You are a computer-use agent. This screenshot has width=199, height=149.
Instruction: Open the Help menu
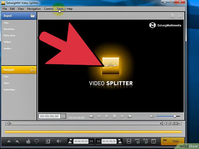pos(69,9)
